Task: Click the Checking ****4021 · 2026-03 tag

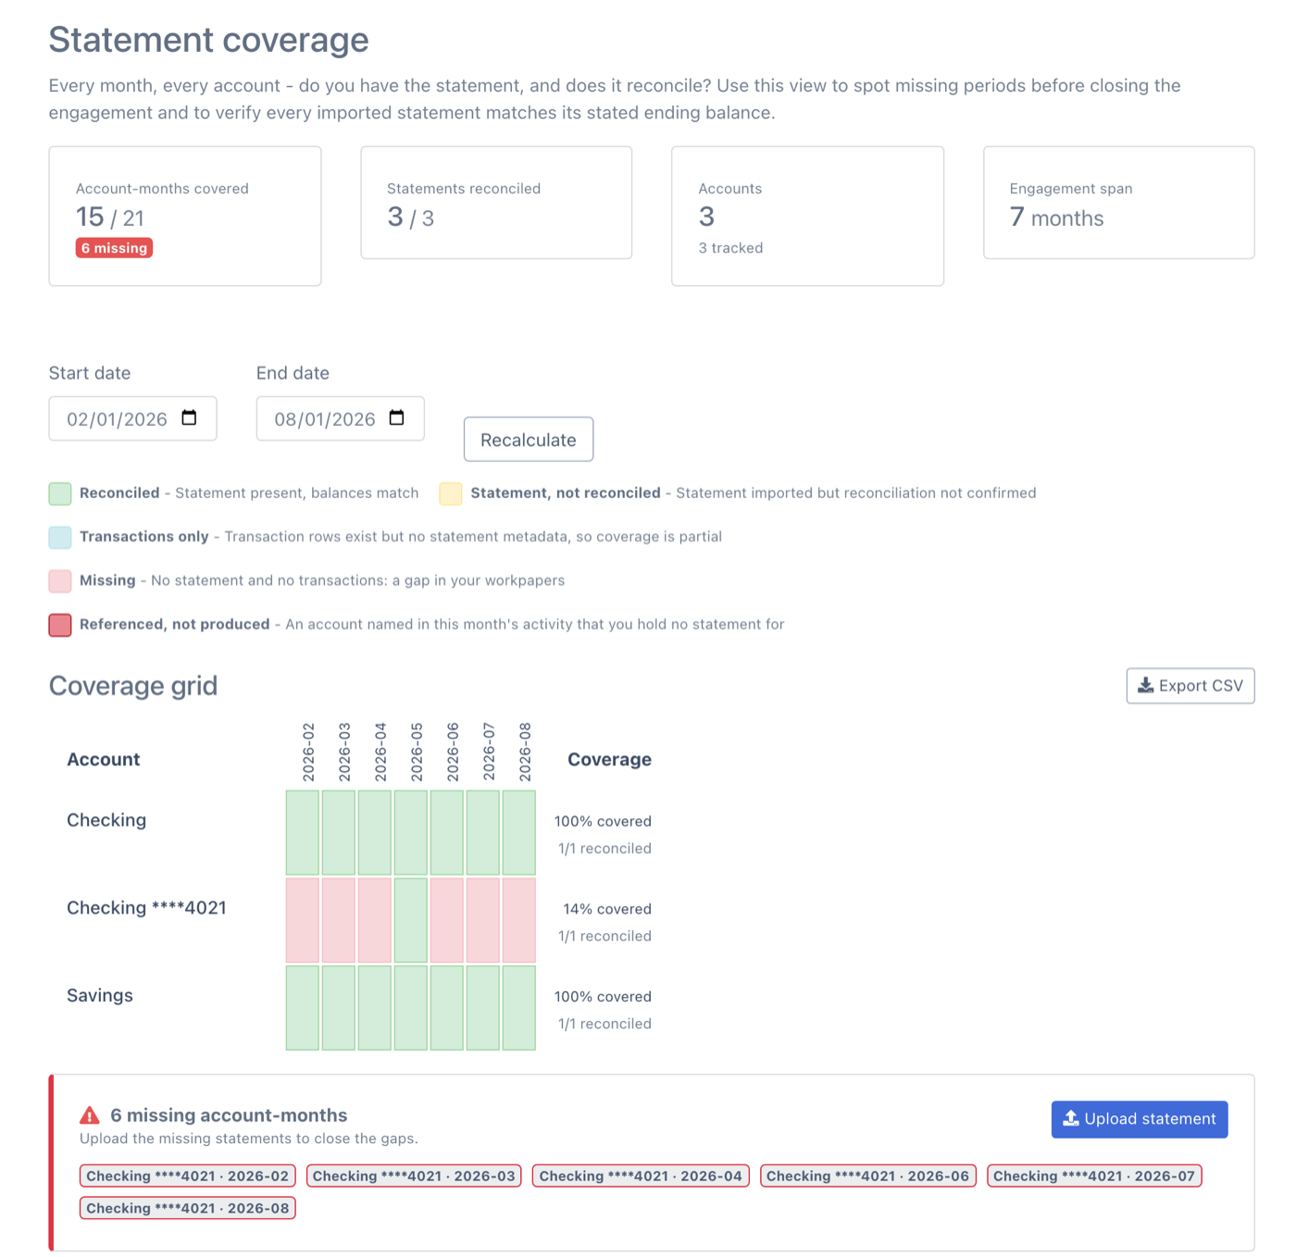Action: [414, 1176]
